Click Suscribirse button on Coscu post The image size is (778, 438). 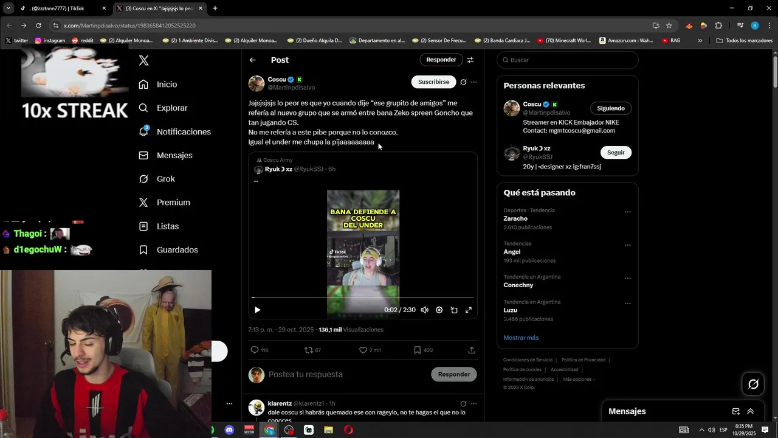433,82
